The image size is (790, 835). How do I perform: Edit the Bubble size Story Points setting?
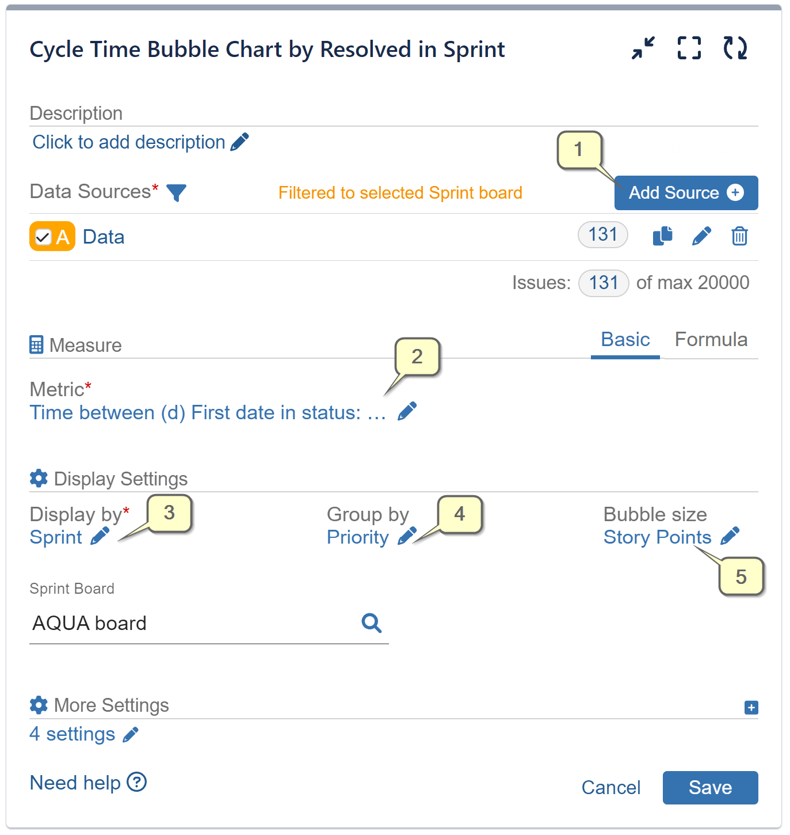[x=731, y=536]
